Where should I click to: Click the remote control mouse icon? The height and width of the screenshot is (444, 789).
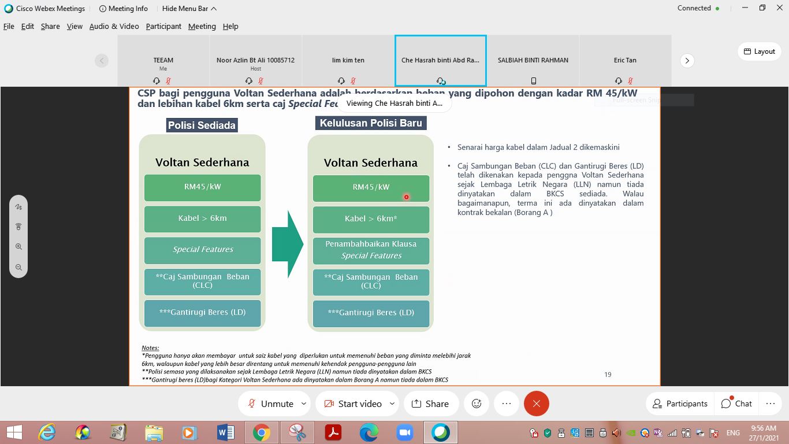tap(18, 227)
